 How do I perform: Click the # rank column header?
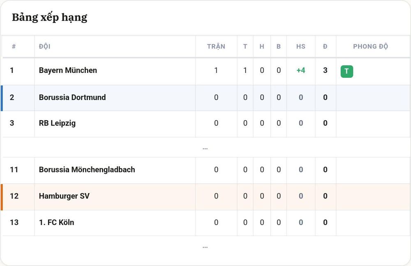point(14,46)
